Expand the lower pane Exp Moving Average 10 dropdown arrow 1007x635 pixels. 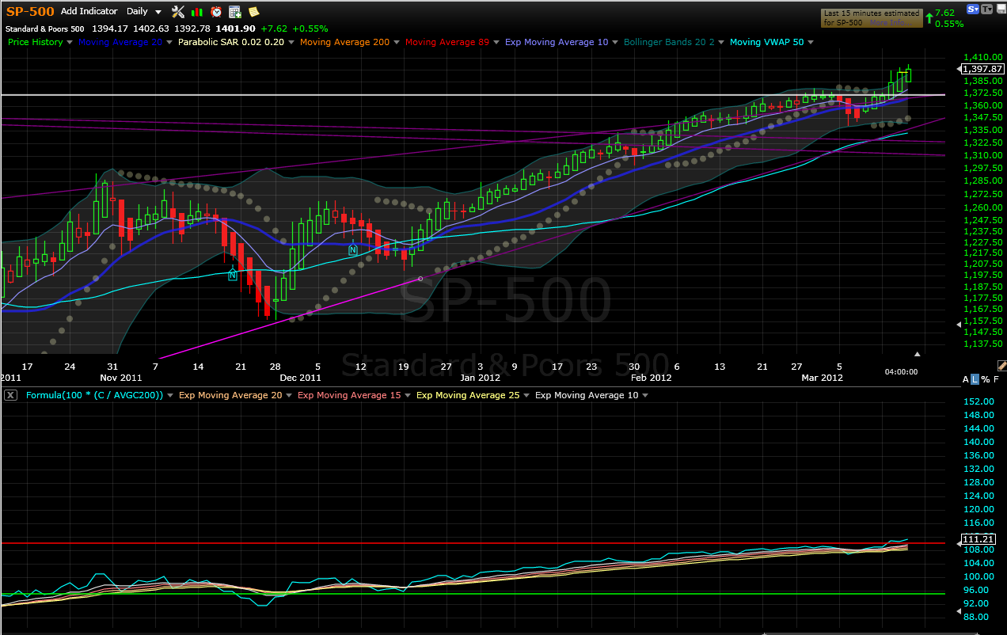click(644, 395)
